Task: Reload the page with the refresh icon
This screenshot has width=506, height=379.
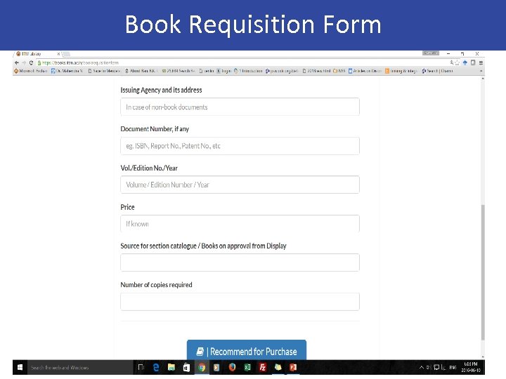Action: pyautogui.click(x=32, y=62)
